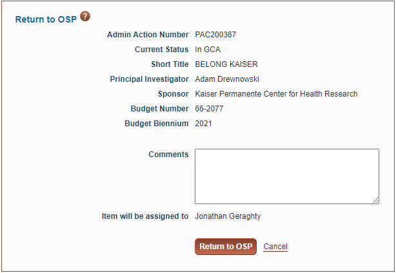Viewport: 396px width, 273px height.
Task: Click the Comments field label
Action: pos(168,155)
